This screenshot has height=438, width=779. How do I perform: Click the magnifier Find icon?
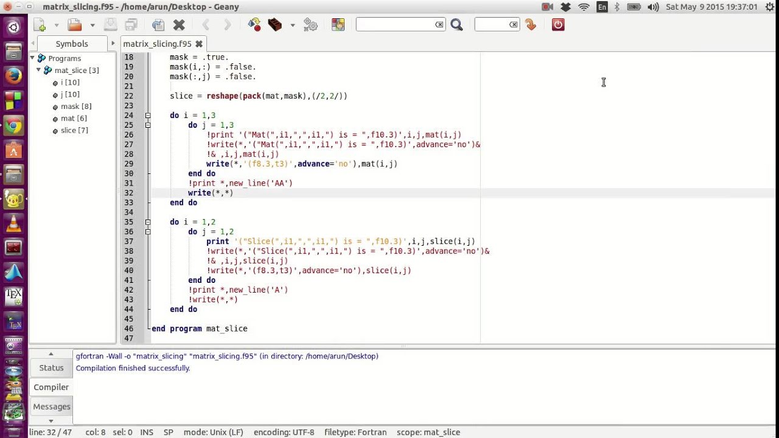click(x=457, y=25)
